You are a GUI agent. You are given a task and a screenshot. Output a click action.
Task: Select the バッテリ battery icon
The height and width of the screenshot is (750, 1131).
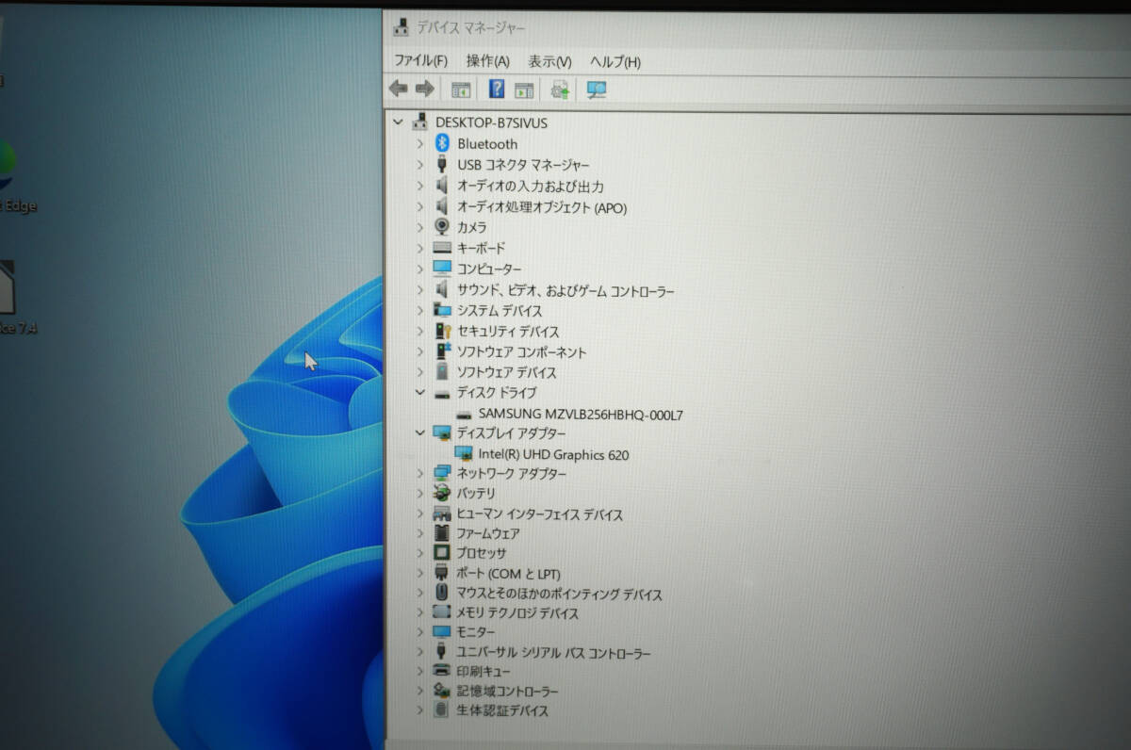coord(442,493)
